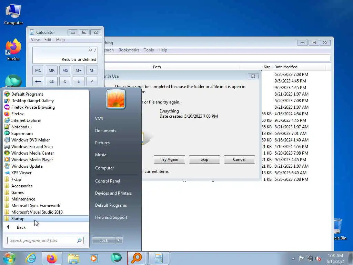The height and width of the screenshot is (265, 353).
Task: Click the Windows Start orb
Action: tap(9, 258)
